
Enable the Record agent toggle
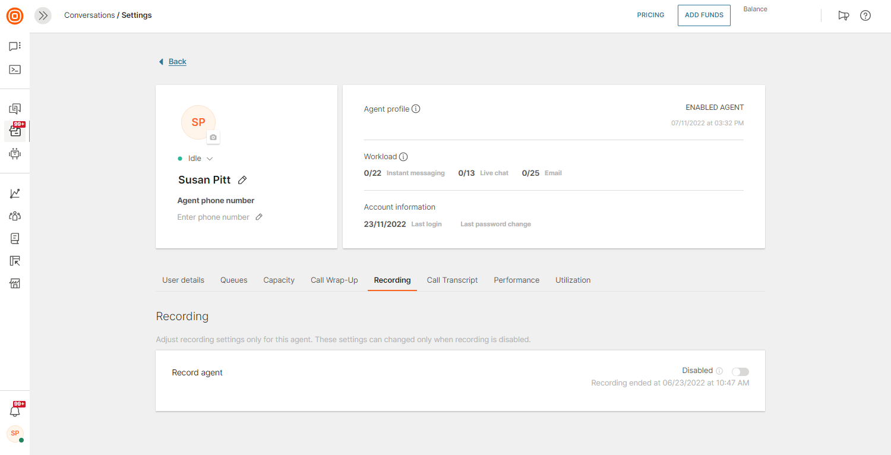click(740, 372)
